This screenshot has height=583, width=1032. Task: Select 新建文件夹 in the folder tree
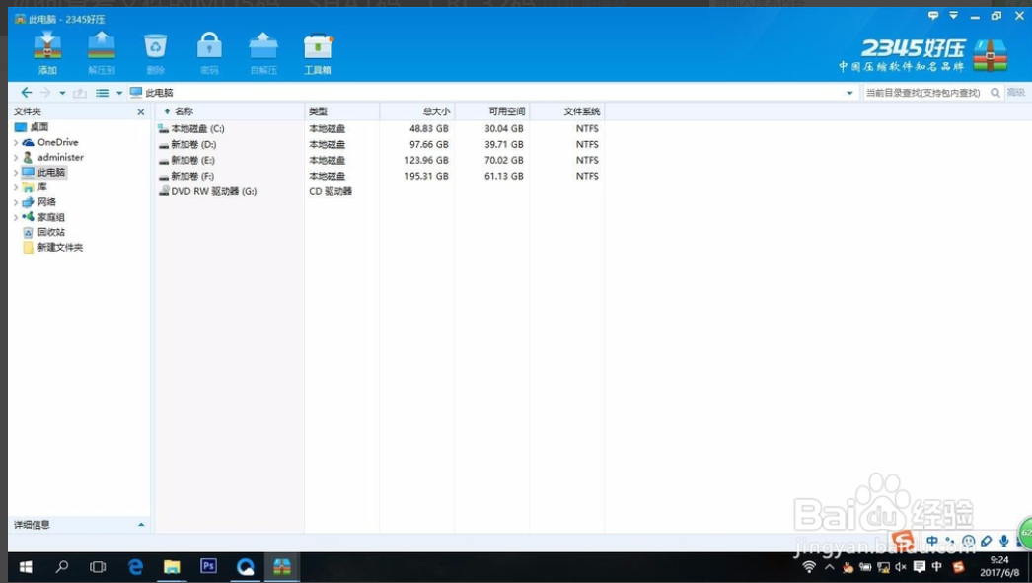[60, 248]
